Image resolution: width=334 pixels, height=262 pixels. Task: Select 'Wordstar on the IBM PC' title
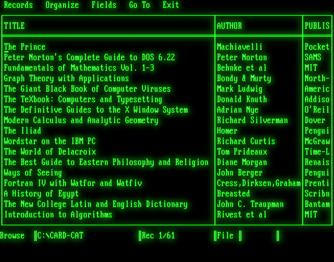50,141
